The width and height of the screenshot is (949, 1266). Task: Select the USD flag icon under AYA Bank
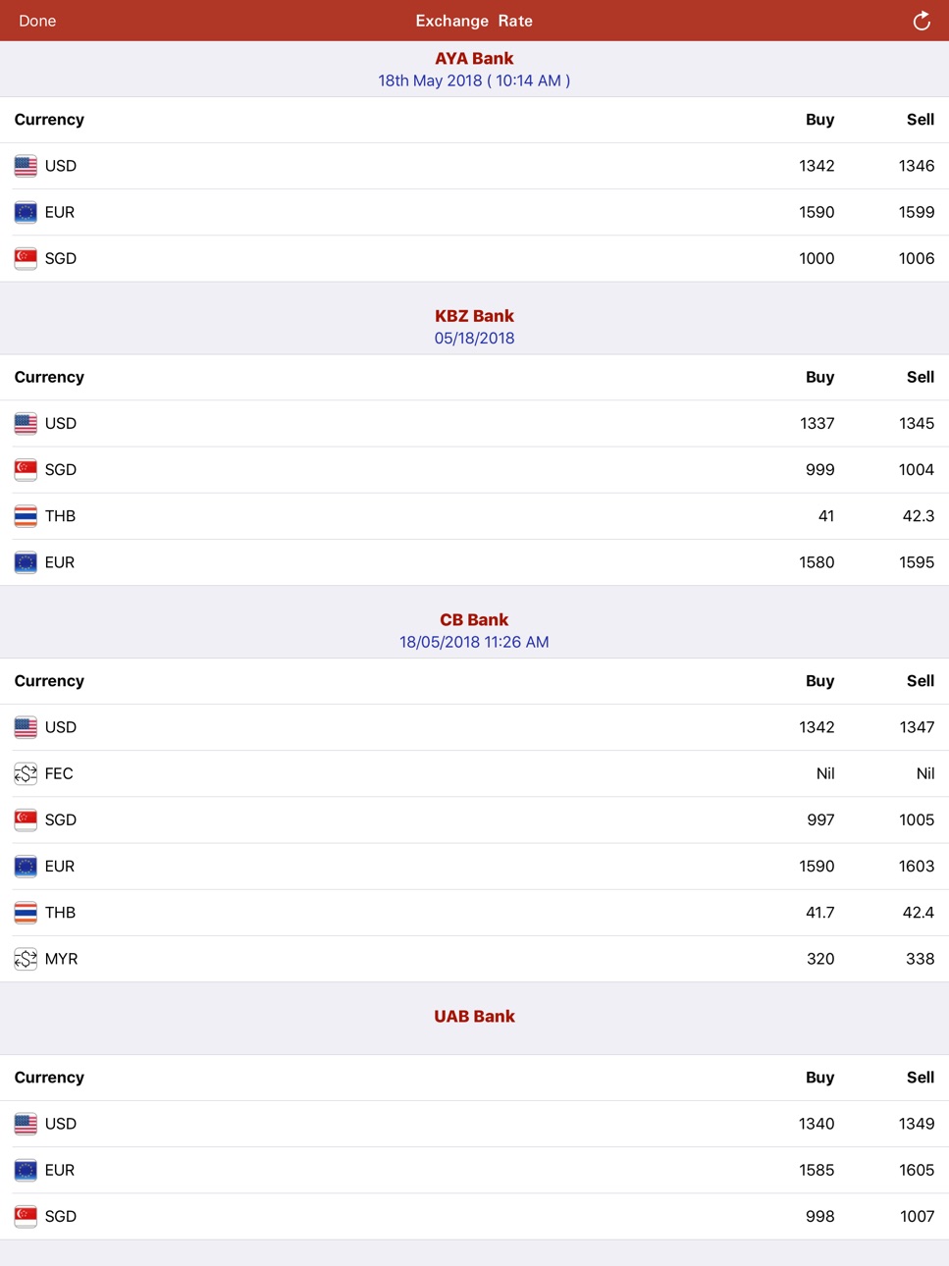(26, 166)
